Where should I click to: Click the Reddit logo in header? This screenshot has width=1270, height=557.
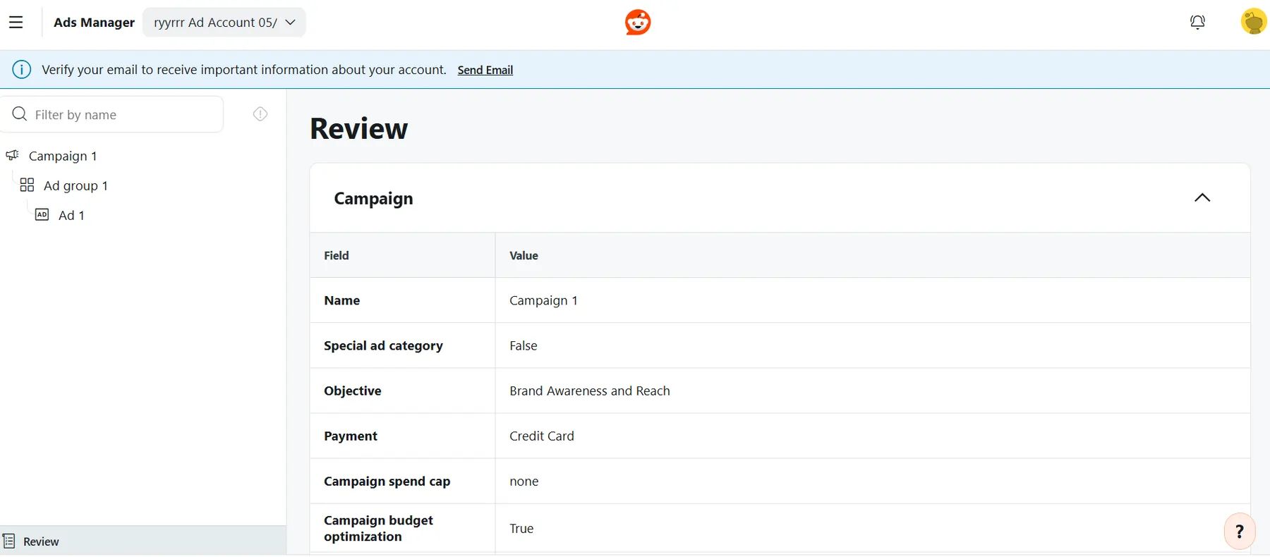tap(638, 23)
